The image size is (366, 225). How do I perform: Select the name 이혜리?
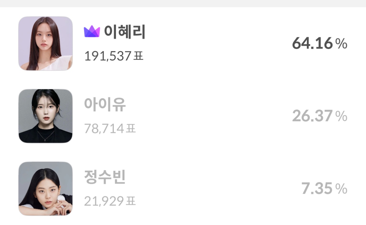(x=125, y=32)
